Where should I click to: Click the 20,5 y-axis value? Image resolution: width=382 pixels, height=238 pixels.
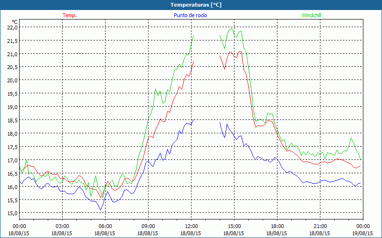tap(12, 67)
